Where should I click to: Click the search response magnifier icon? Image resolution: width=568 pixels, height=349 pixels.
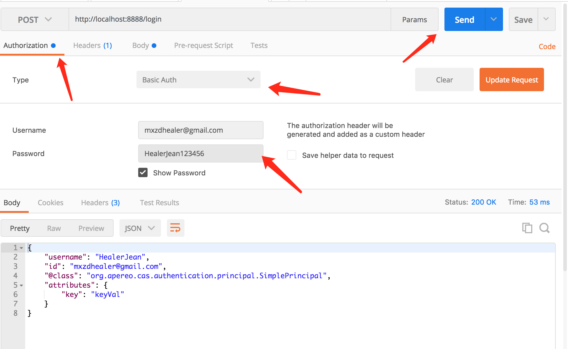[x=544, y=228]
